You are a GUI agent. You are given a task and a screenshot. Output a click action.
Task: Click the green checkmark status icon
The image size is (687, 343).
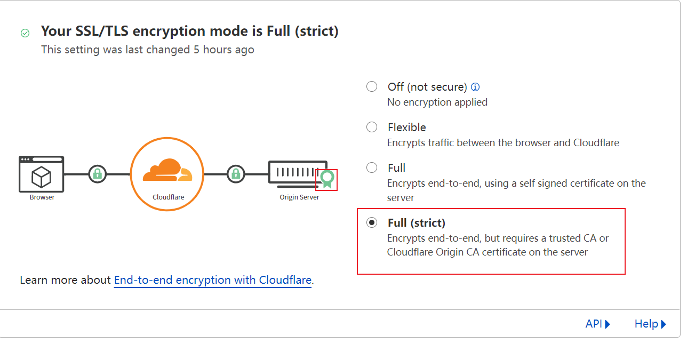25,33
